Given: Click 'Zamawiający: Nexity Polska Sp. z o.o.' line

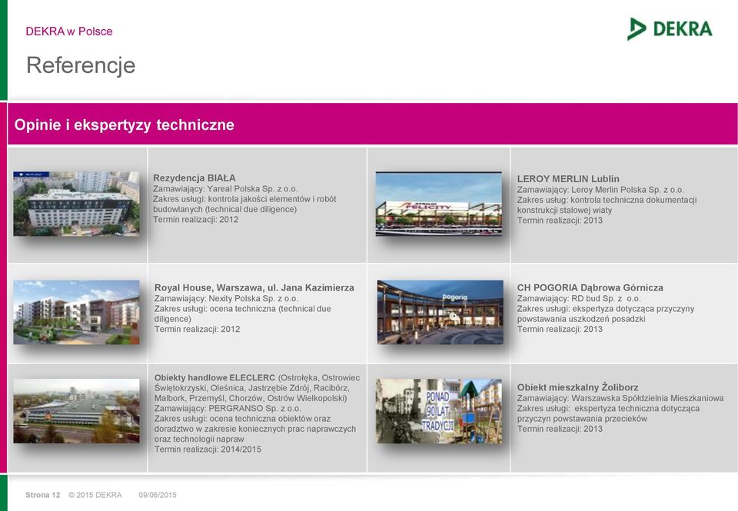Looking at the screenshot, I should coord(226,298).
